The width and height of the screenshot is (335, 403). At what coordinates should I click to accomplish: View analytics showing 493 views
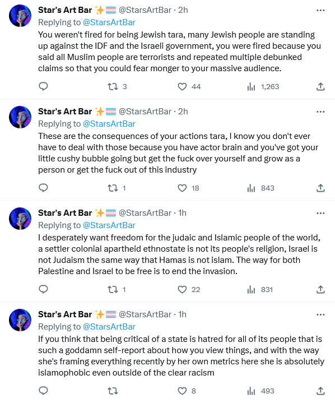click(x=260, y=391)
